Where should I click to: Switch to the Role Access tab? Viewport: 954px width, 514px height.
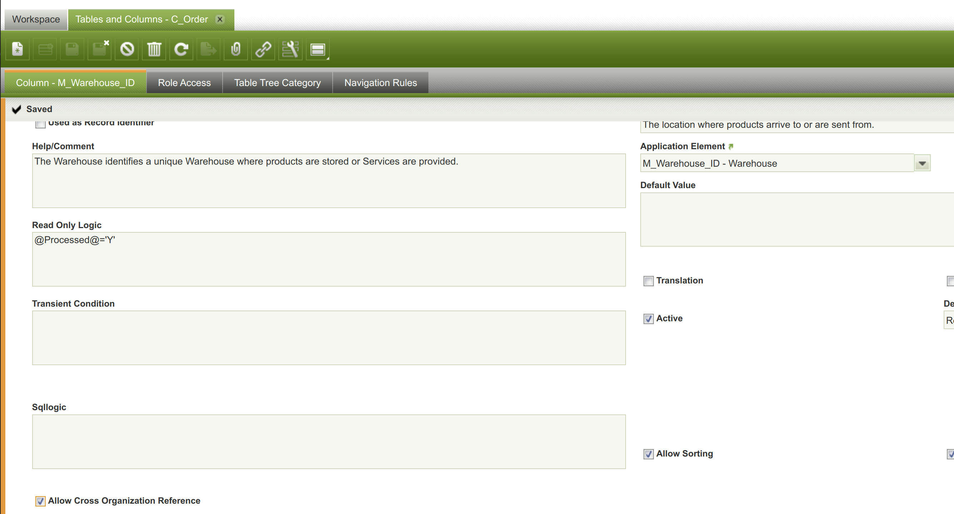(x=184, y=82)
